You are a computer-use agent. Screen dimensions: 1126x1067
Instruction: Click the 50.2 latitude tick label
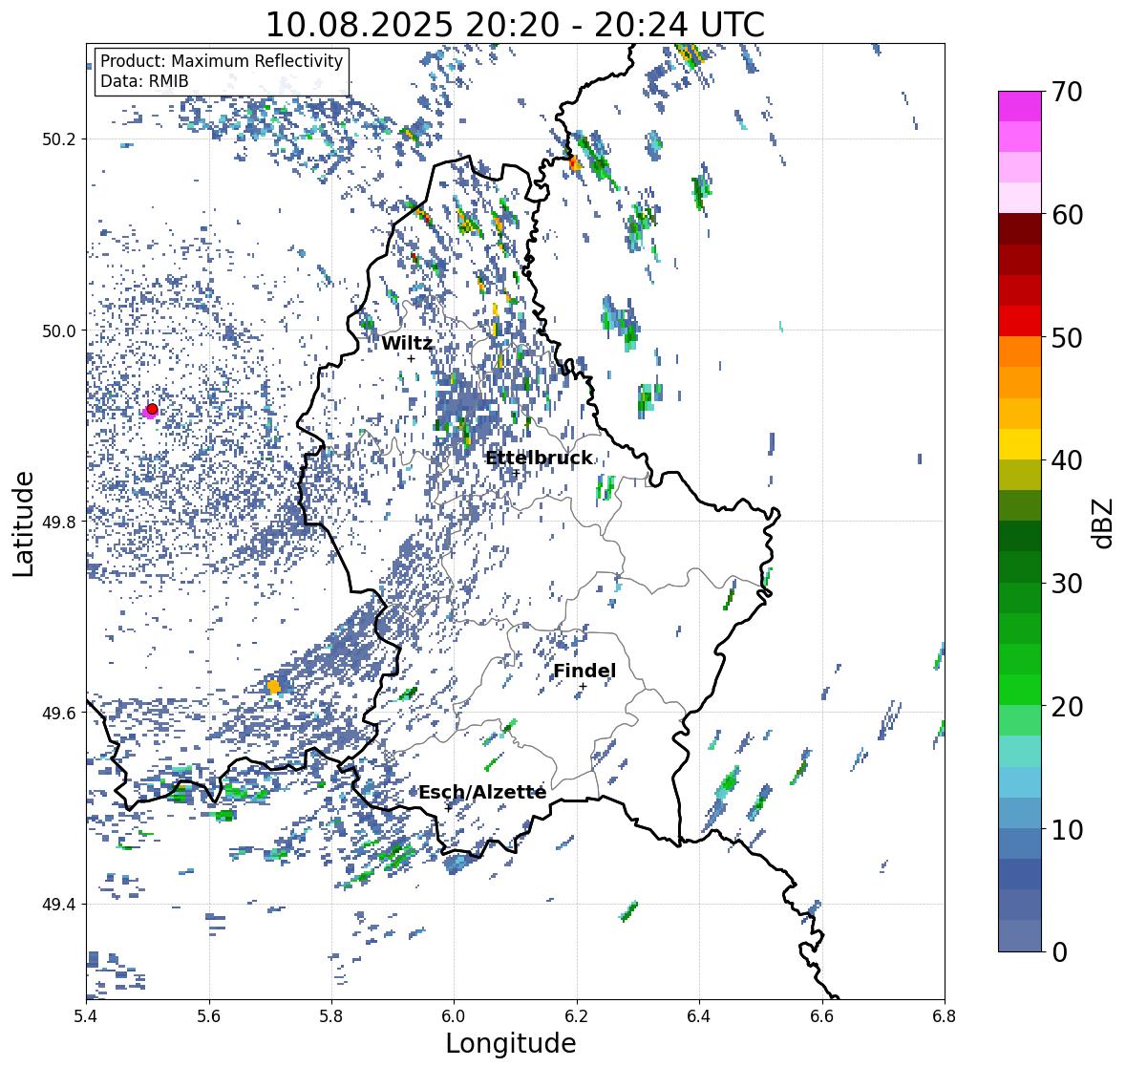[x=59, y=139]
